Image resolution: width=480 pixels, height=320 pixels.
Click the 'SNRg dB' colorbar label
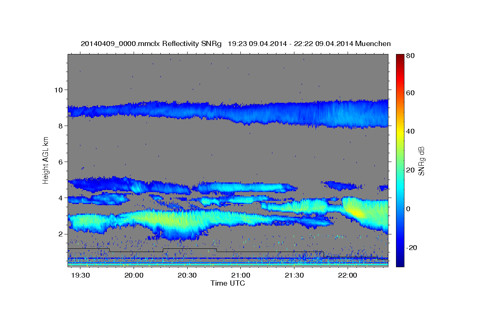pos(421,161)
